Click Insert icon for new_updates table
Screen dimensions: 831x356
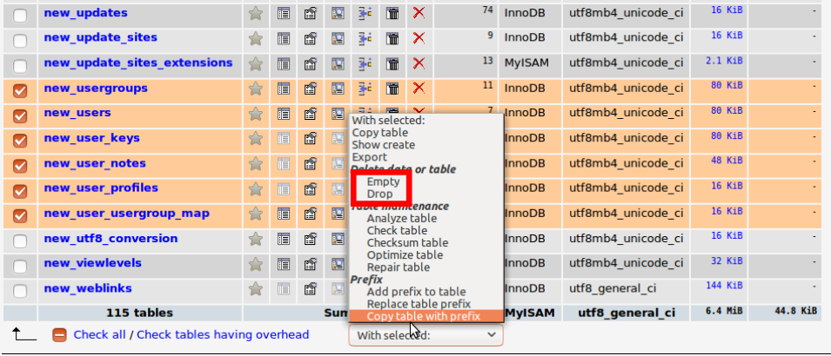point(365,13)
